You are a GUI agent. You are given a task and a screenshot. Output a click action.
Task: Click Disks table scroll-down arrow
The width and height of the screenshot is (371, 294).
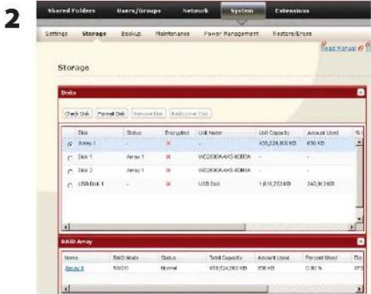point(359,219)
